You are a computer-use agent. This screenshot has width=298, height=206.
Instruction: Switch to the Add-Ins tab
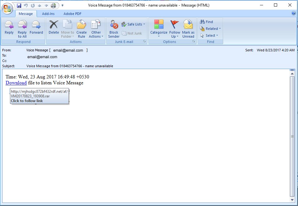[x=48, y=14]
